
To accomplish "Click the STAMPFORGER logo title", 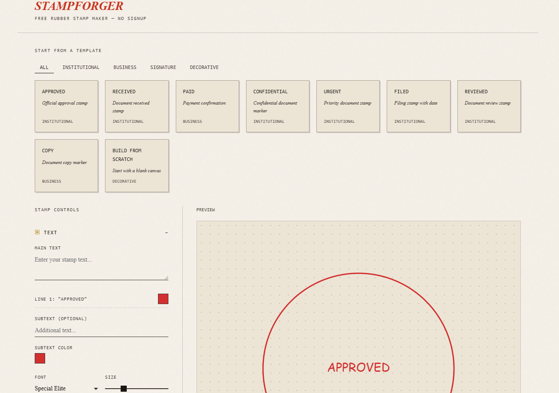I will [x=79, y=6].
